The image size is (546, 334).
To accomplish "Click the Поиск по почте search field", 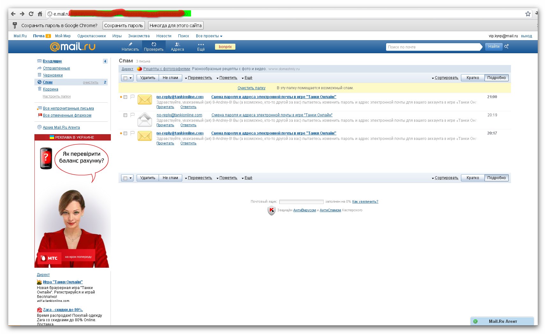I will click(x=433, y=47).
